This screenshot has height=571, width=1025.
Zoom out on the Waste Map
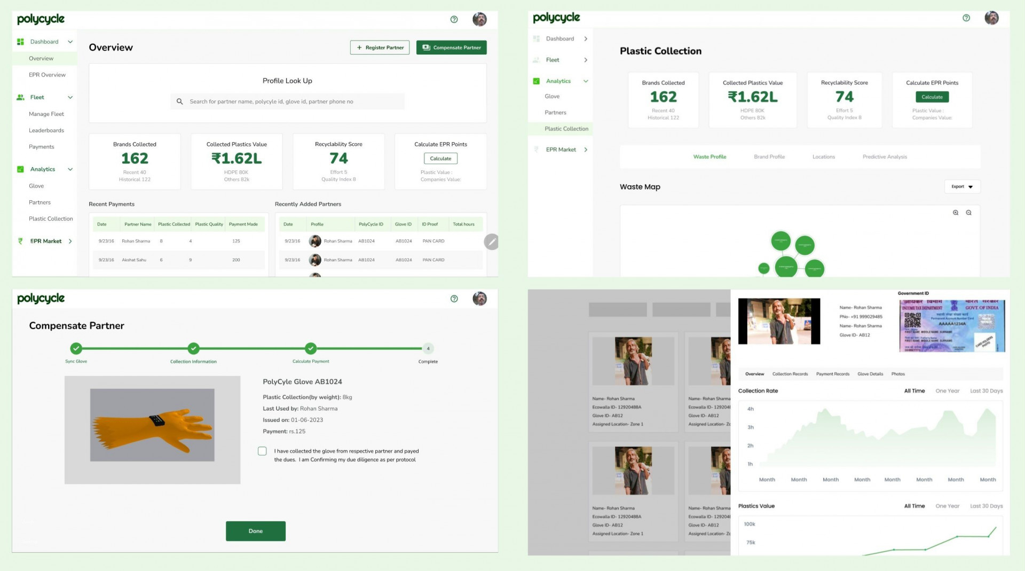click(968, 213)
